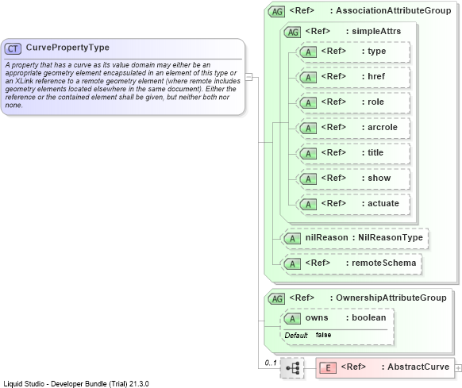462x388 pixels.
Task: Click the Liquid Studio version text
Action: pyautogui.click(x=76, y=384)
